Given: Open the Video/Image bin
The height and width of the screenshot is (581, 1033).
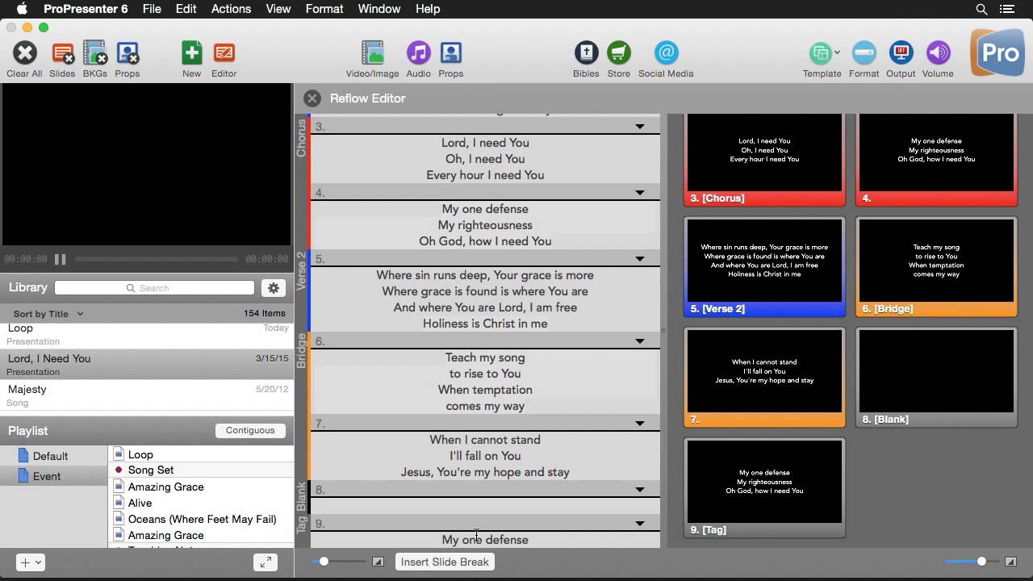Looking at the screenshot, I should pyautogui.click(x=372, y=53).
